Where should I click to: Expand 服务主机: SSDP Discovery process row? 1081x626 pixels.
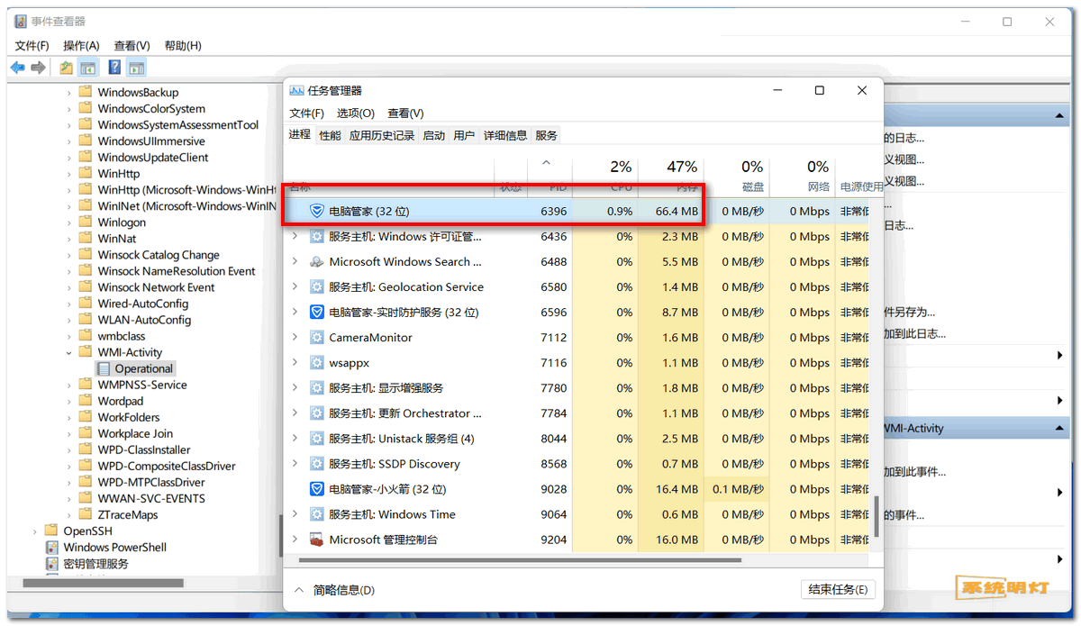(x=295, y=464)
